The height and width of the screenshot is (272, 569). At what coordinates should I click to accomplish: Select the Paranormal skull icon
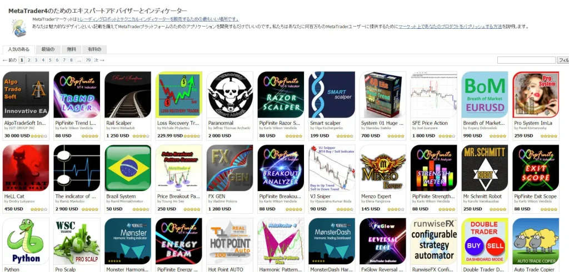click(x=230, y=95)
